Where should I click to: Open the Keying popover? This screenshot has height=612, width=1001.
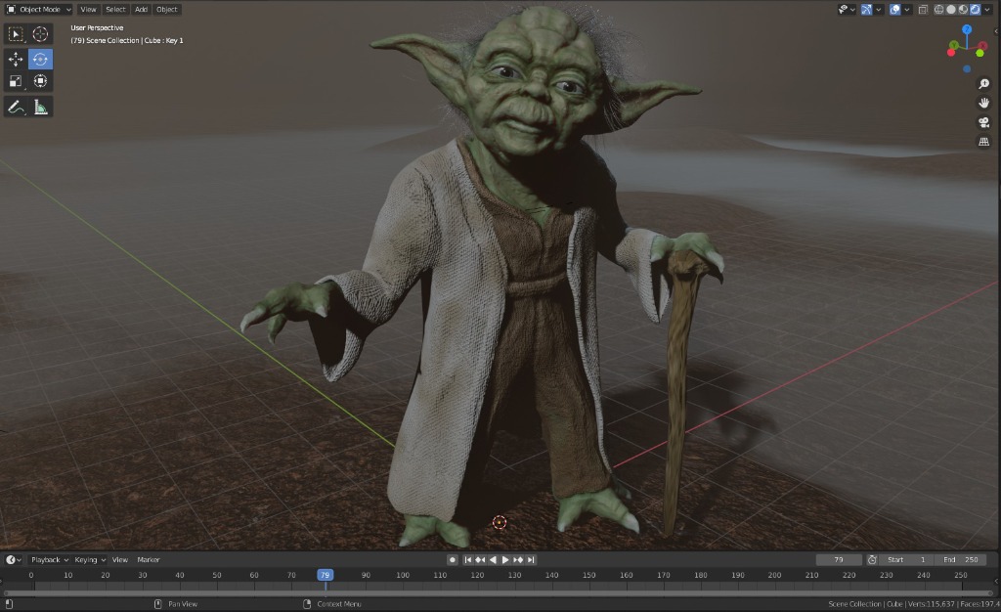tap(89, 559)
